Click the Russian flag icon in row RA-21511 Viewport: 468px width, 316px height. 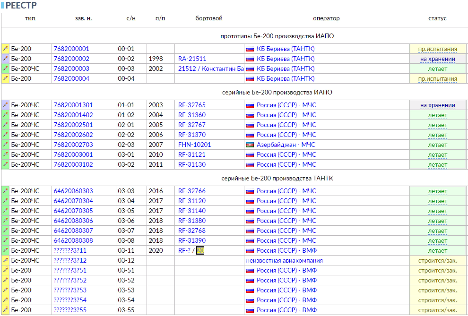[250, 59]
